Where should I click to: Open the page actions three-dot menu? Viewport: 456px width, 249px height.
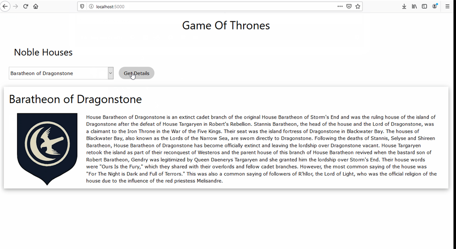tap(340, 6)
